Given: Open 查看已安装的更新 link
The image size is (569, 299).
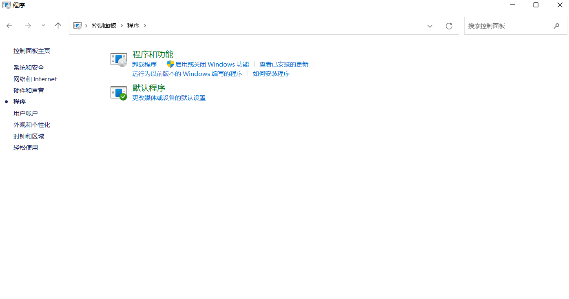Looking at the screenshot, I should 284,65.
